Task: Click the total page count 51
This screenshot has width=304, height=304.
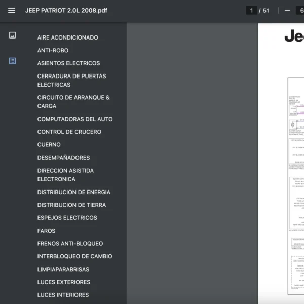Action: coord(266,11)
